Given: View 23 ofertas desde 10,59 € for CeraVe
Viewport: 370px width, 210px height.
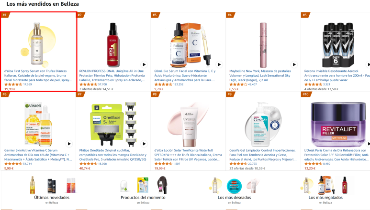Looking at the screenshot, I should pyautogui.click(x=247, y=168).
